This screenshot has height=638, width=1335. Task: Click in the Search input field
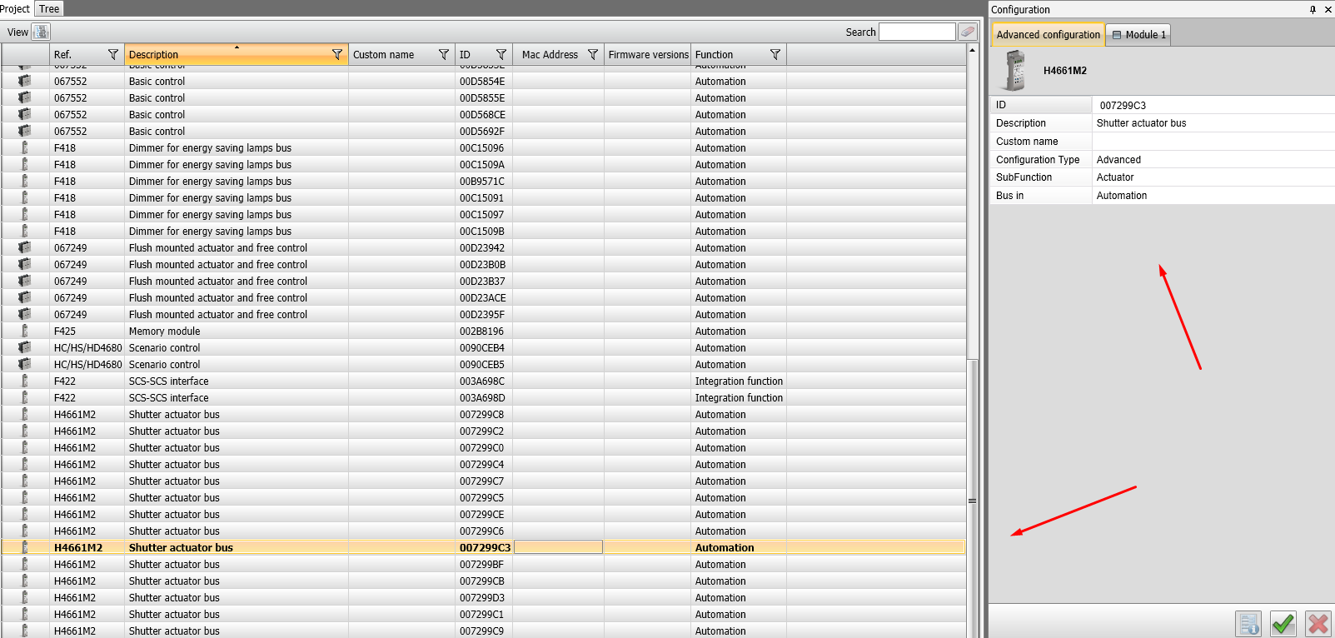[916, 32]
